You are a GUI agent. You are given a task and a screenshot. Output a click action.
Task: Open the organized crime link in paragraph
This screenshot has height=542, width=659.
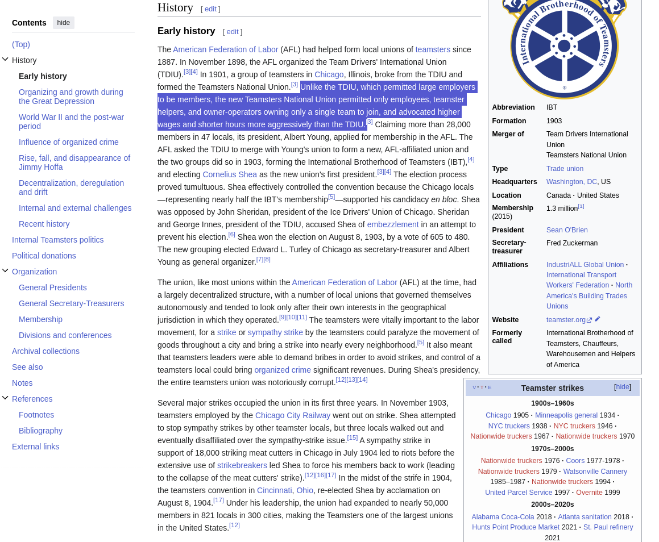click(283, 370)
